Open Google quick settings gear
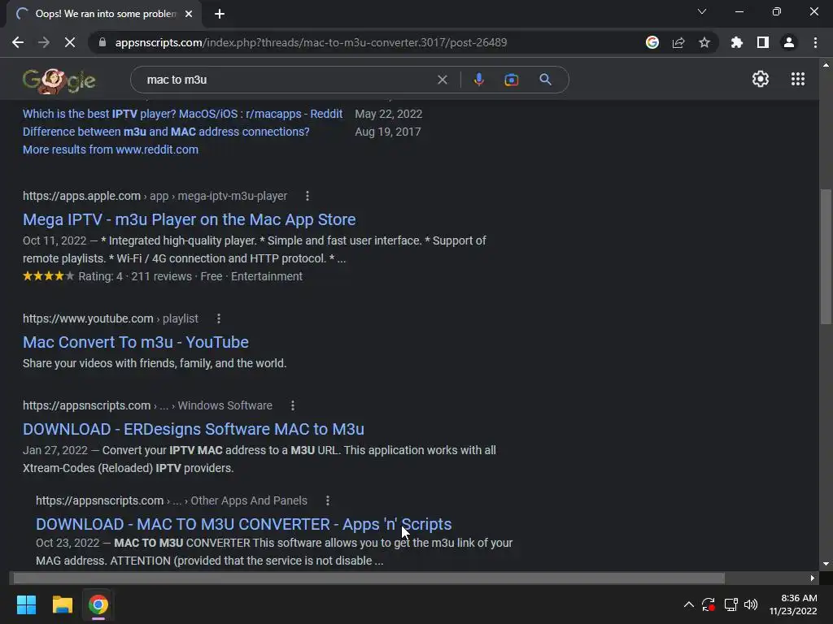833x624 pixels. [761, 79]
